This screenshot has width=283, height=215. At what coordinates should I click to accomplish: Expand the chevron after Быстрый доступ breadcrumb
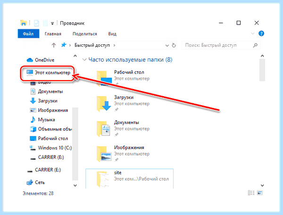pos(114,45)
